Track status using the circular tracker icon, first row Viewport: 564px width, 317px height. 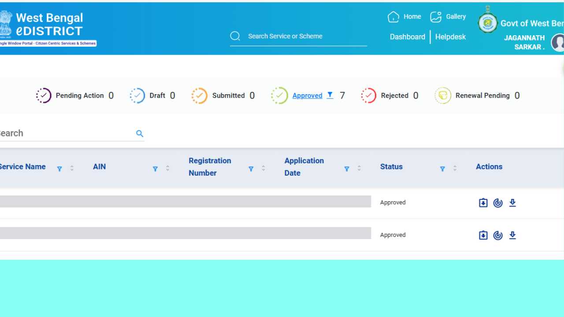click(x=498, y=203)
